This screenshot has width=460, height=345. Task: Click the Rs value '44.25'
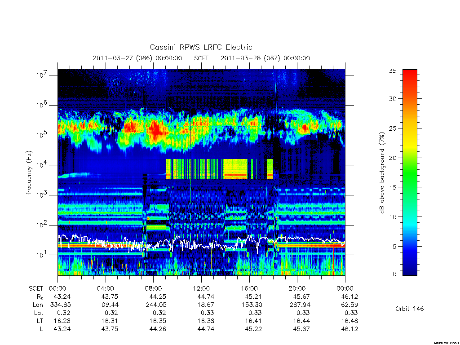(158, 296)
